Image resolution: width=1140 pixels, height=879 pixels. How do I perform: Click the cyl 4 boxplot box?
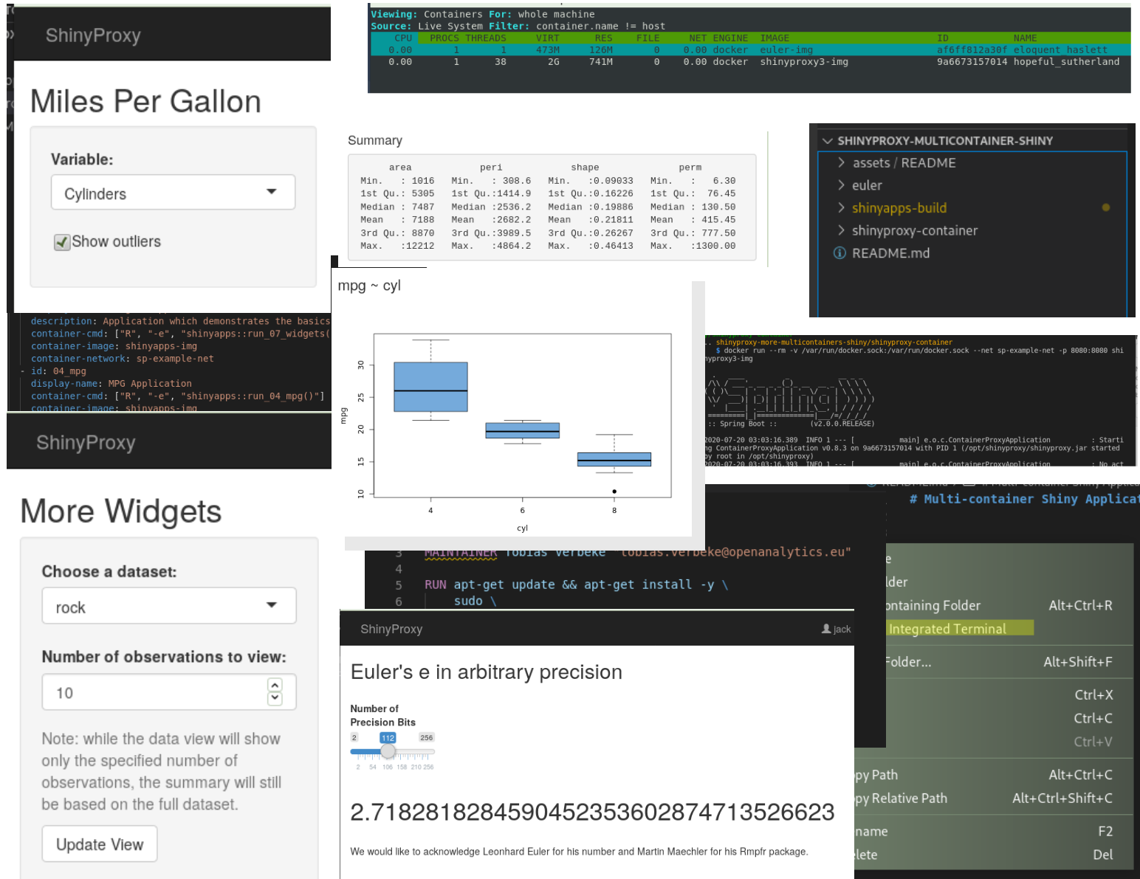pyautogui.click(x=430, y=387)
